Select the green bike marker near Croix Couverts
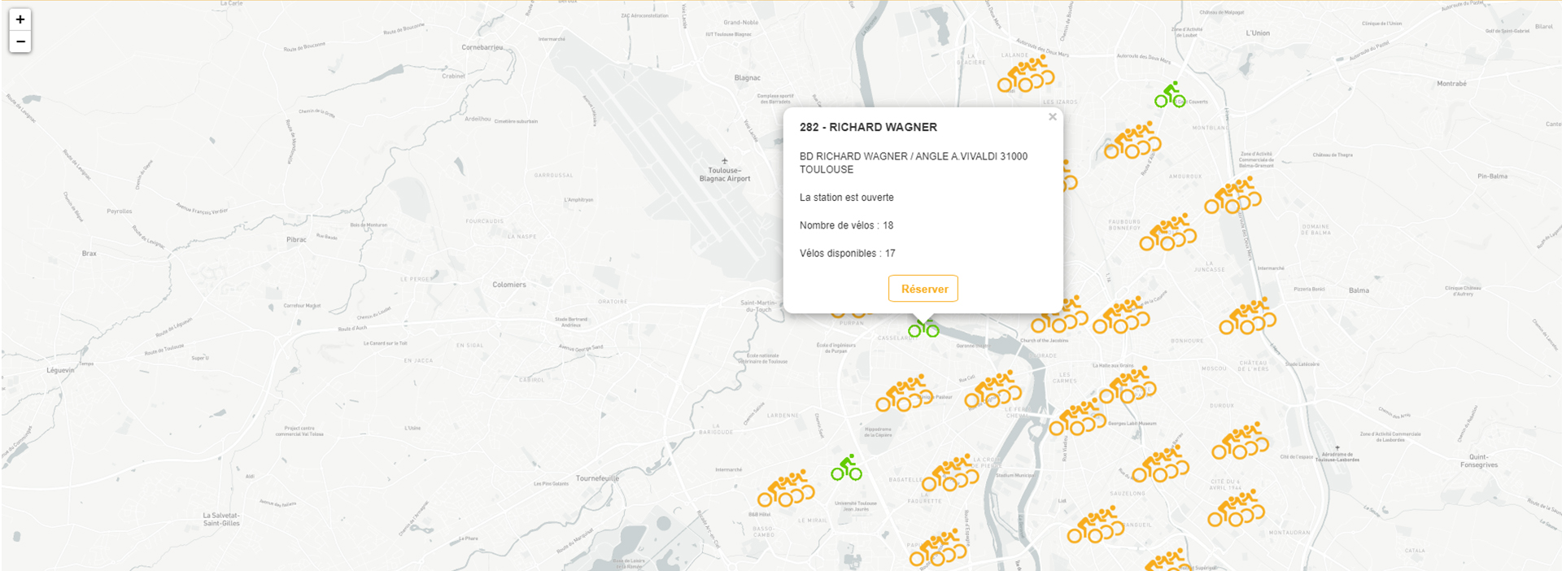The image size is (1562, 571). (x=1170, y=95)
